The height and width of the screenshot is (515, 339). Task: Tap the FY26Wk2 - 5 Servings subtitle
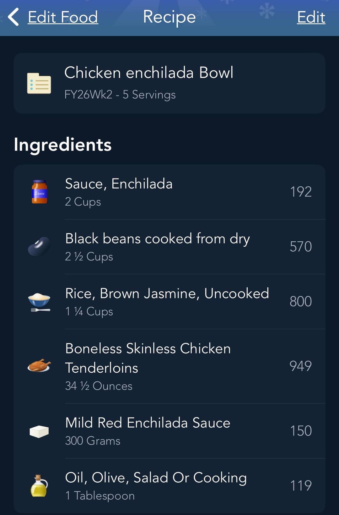tap(120, 95)
